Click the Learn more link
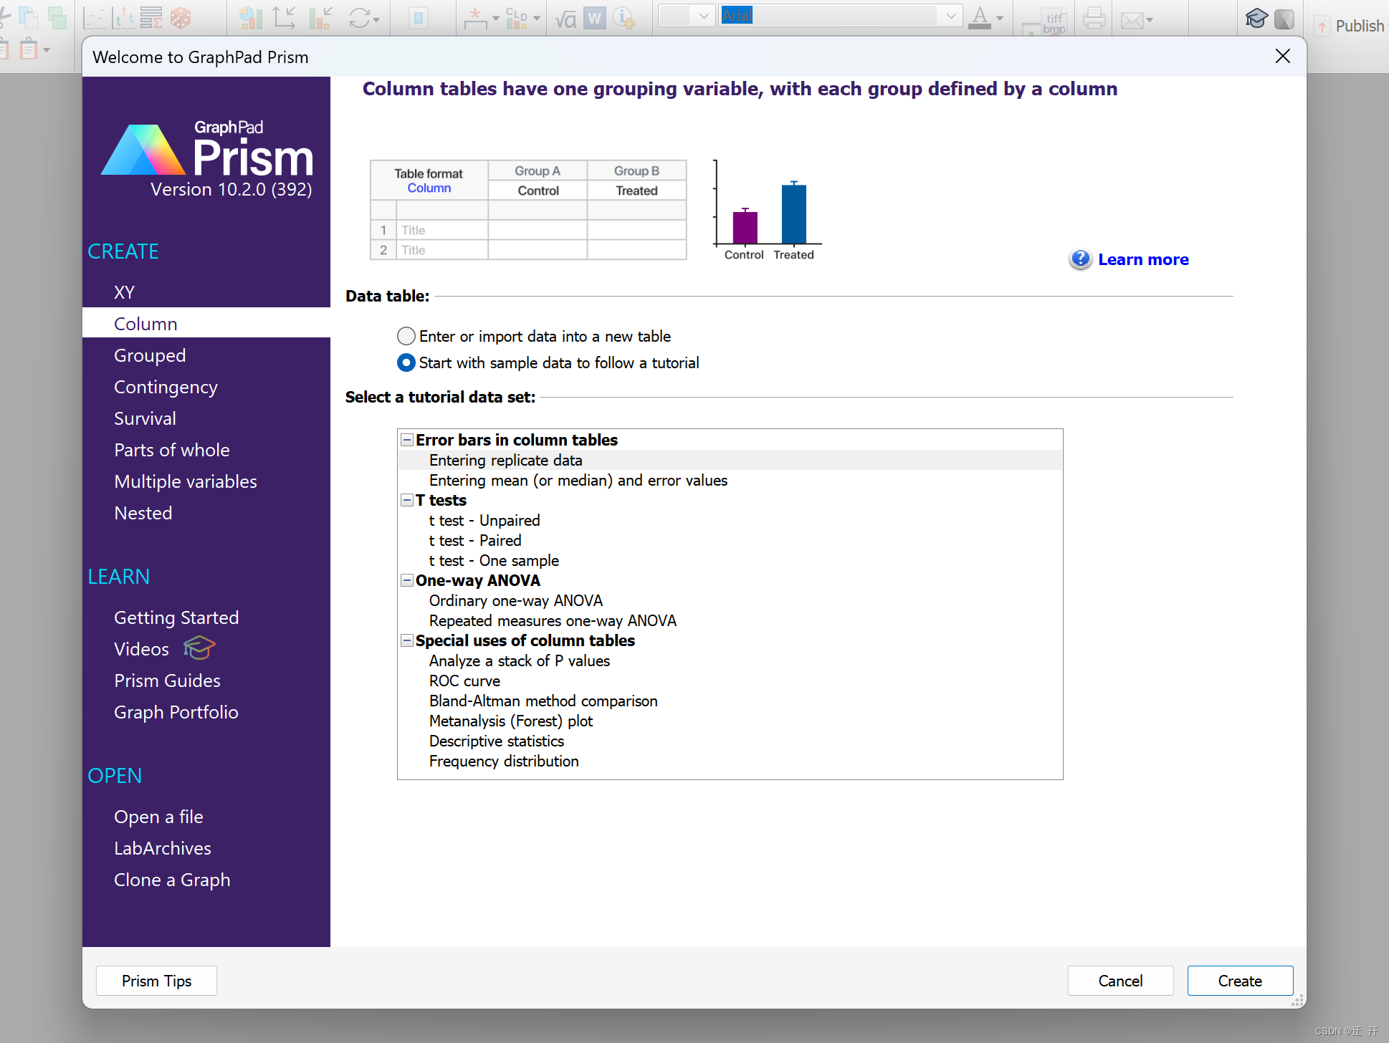 [x=1143, y=259]
